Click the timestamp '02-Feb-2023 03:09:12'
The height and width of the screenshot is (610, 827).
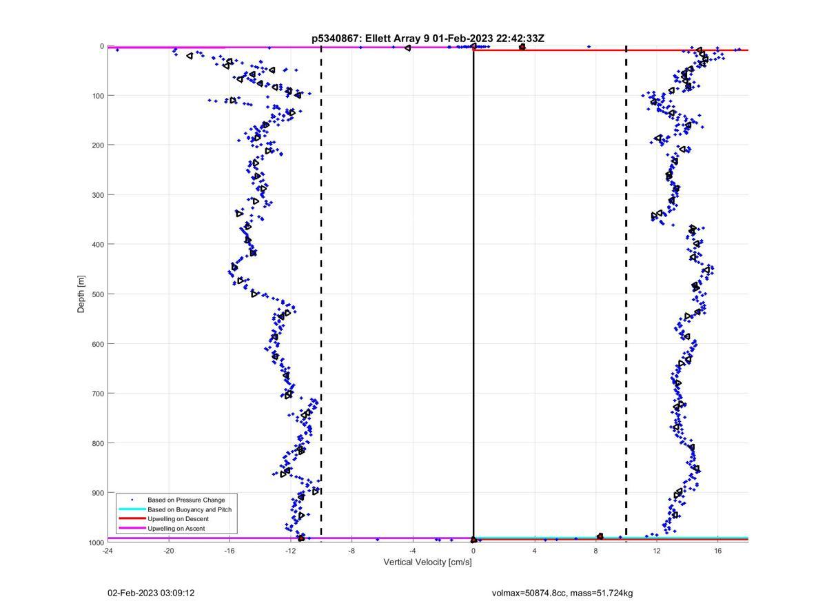click(151, 593)
